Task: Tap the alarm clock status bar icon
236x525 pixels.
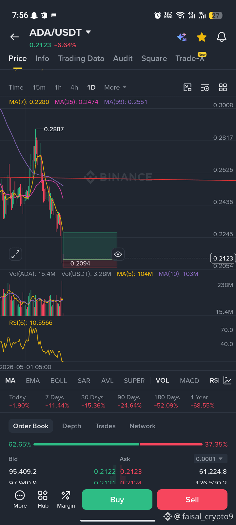Action: (x=158, y=15)
